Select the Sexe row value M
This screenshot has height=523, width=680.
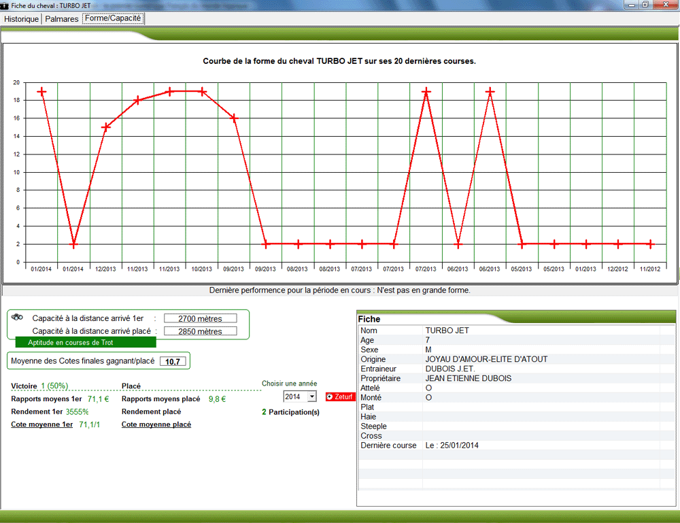click(x=428, y=350)
